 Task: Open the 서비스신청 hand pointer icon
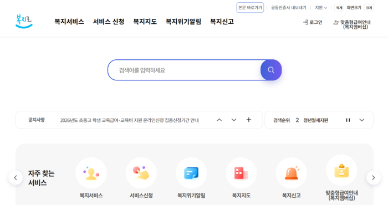141,173
